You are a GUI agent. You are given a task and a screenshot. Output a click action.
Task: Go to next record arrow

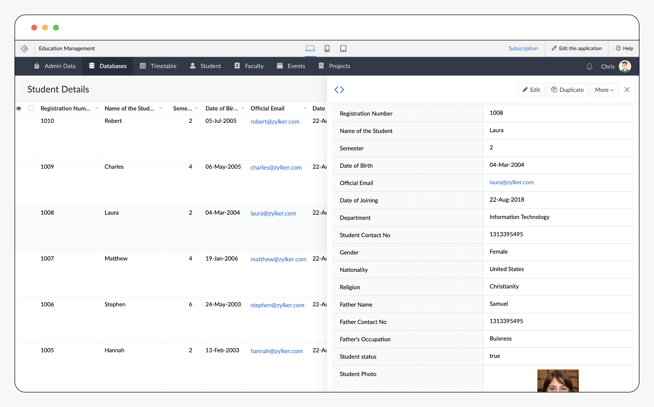coord(342,90)
